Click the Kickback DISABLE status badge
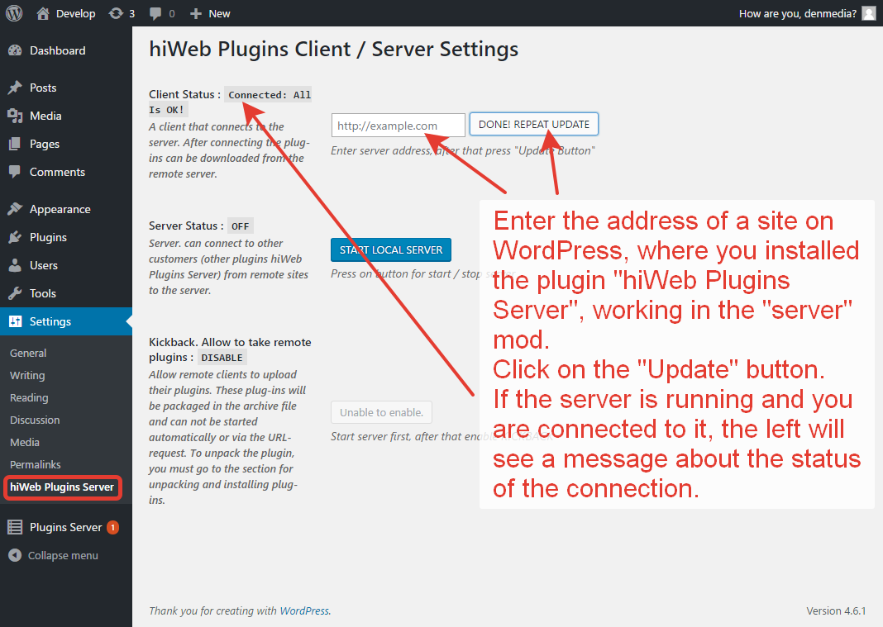The image size is (883, 627). point(222,358)
